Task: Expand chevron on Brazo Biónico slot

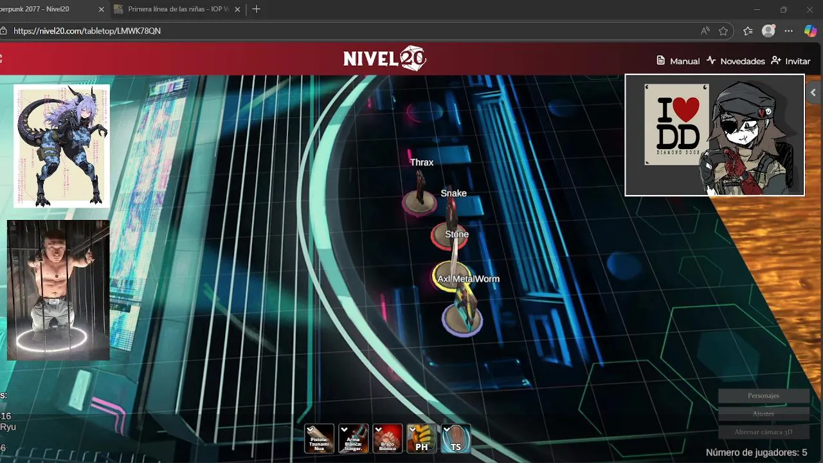Action: [379, 430]
